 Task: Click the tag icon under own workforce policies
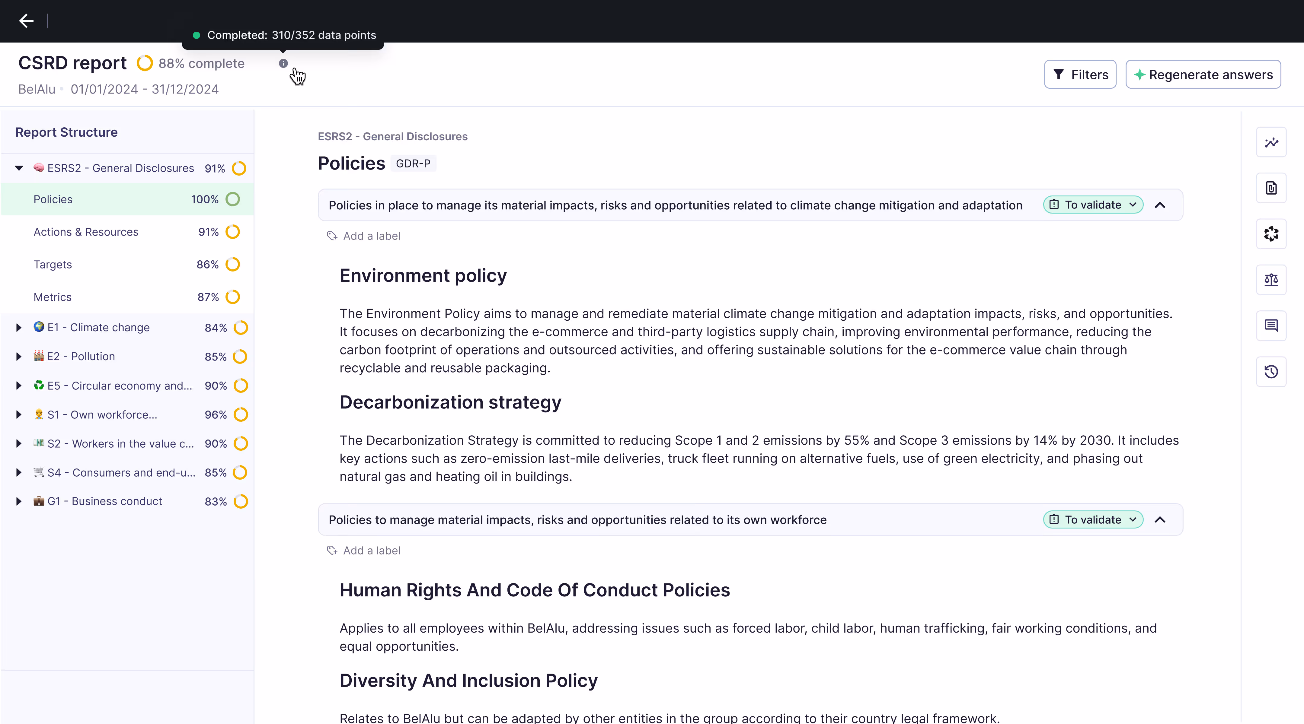[x=332, y=551]
